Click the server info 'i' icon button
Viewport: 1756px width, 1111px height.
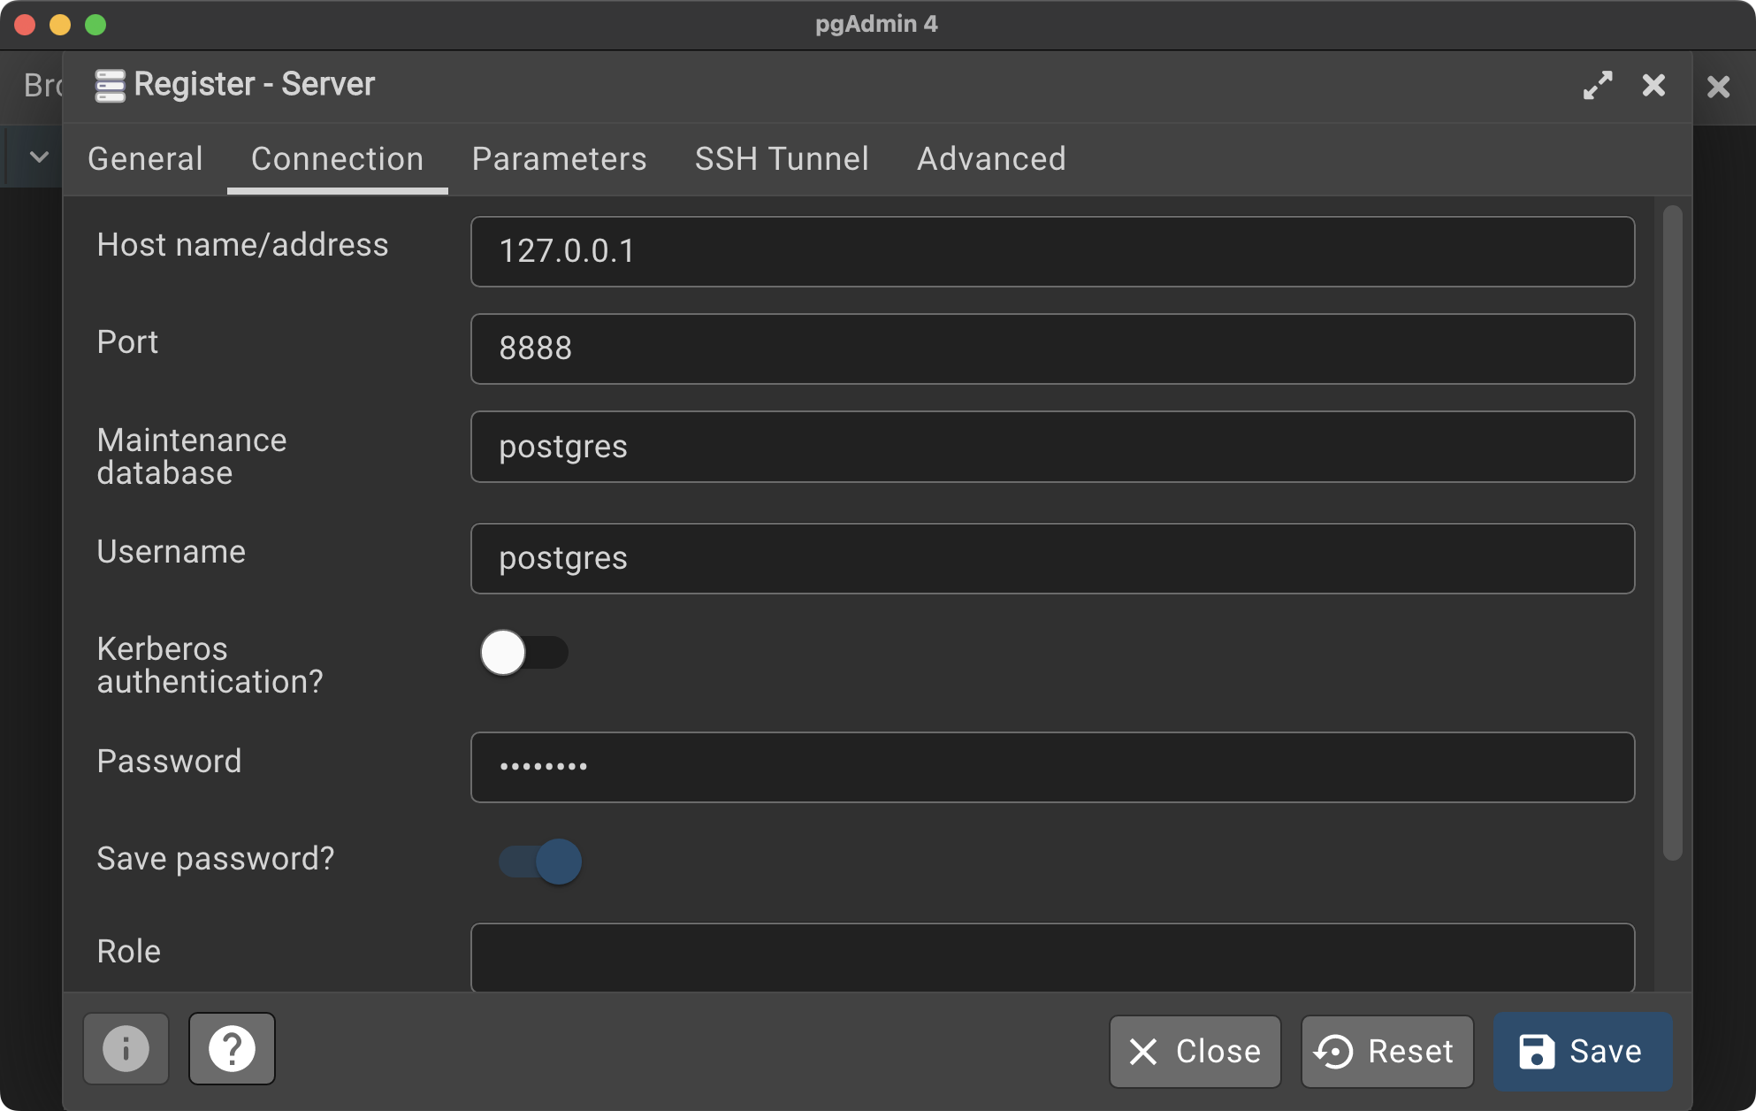coord(126,1049)
